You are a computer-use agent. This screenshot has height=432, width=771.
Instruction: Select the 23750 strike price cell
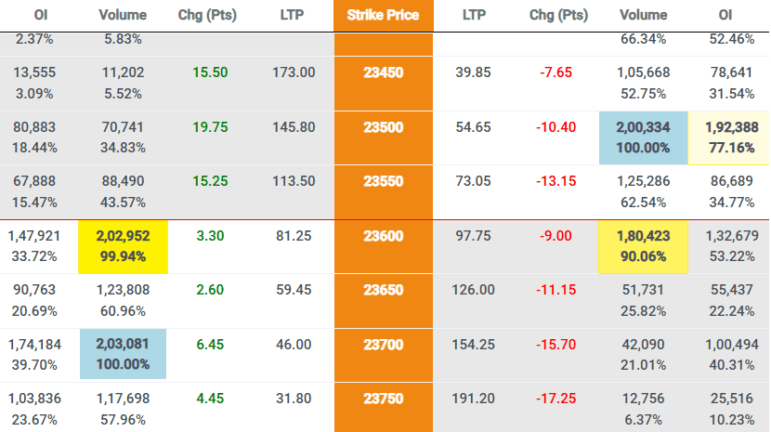point(384,408)
